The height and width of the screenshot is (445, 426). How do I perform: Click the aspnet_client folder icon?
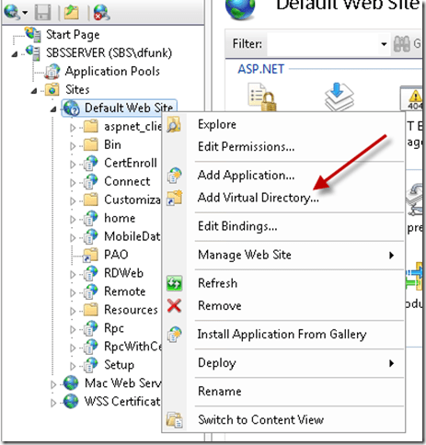click(x=91, y=126)
